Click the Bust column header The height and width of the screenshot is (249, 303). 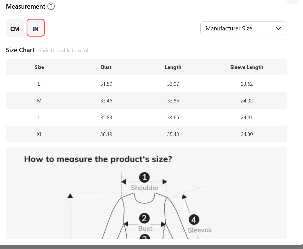click(x=106, y=67)
